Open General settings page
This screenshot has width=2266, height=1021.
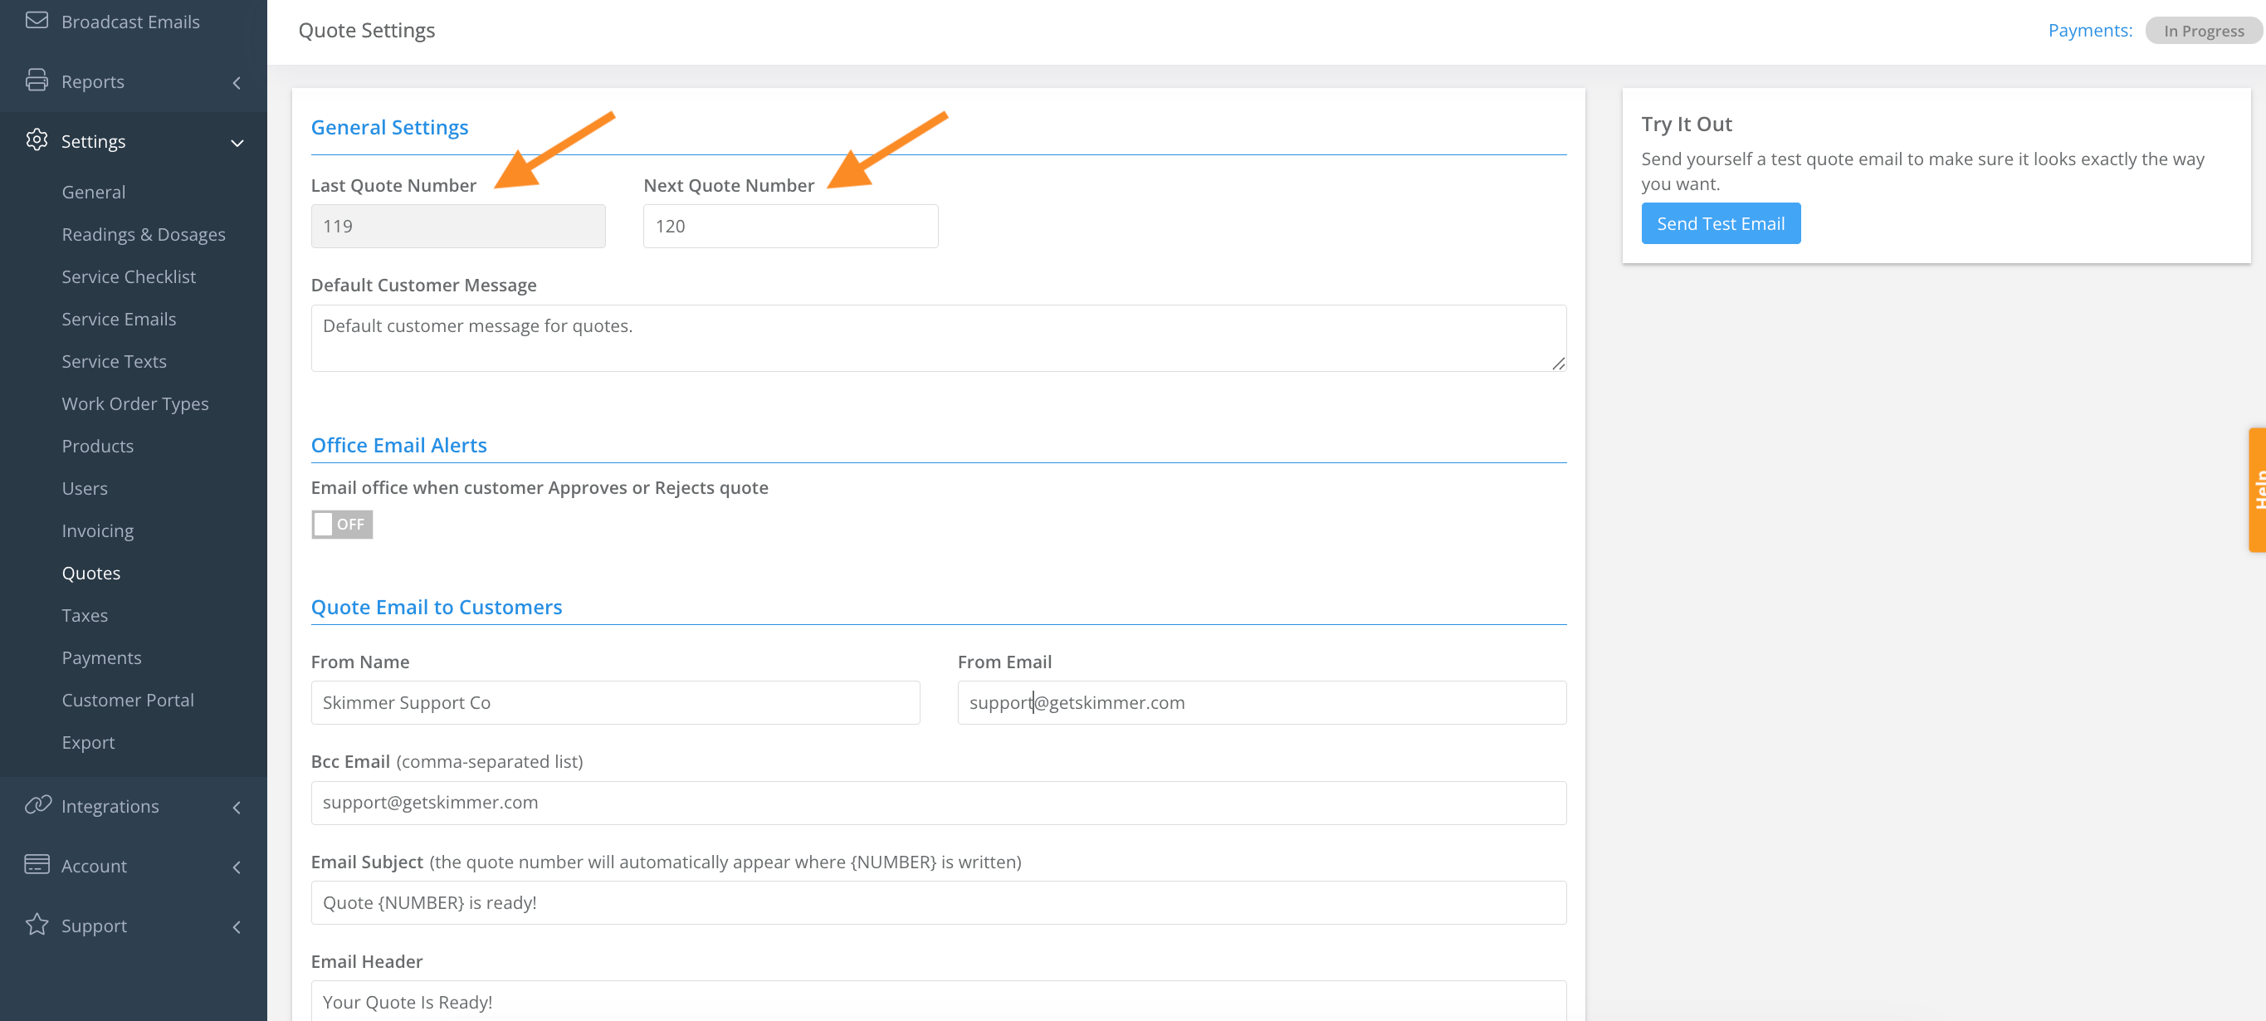point(93,192)
